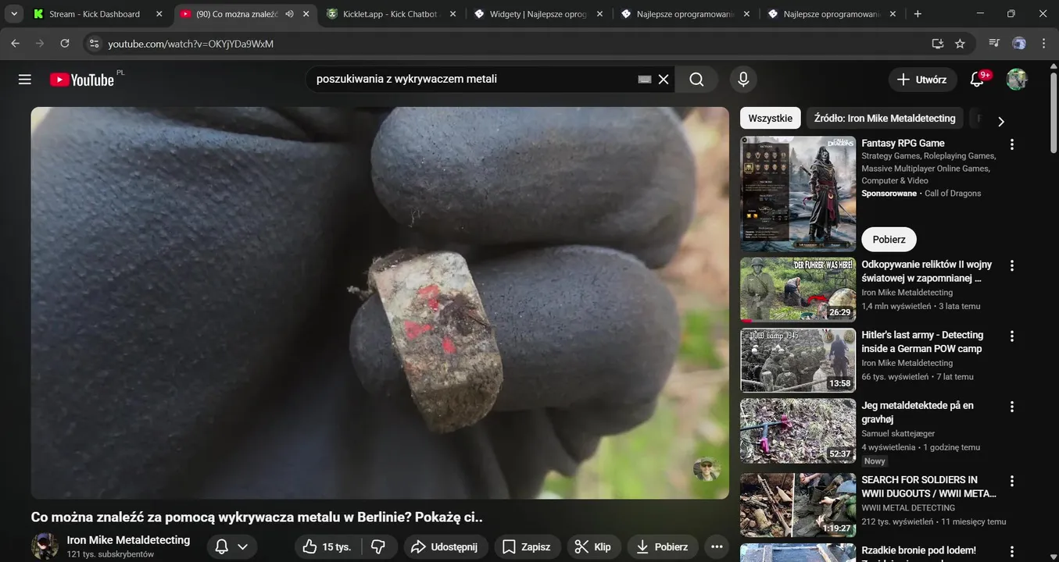1059x562 pixels.
Task: Go to the YouTube home logo
Action: (82, 79)
